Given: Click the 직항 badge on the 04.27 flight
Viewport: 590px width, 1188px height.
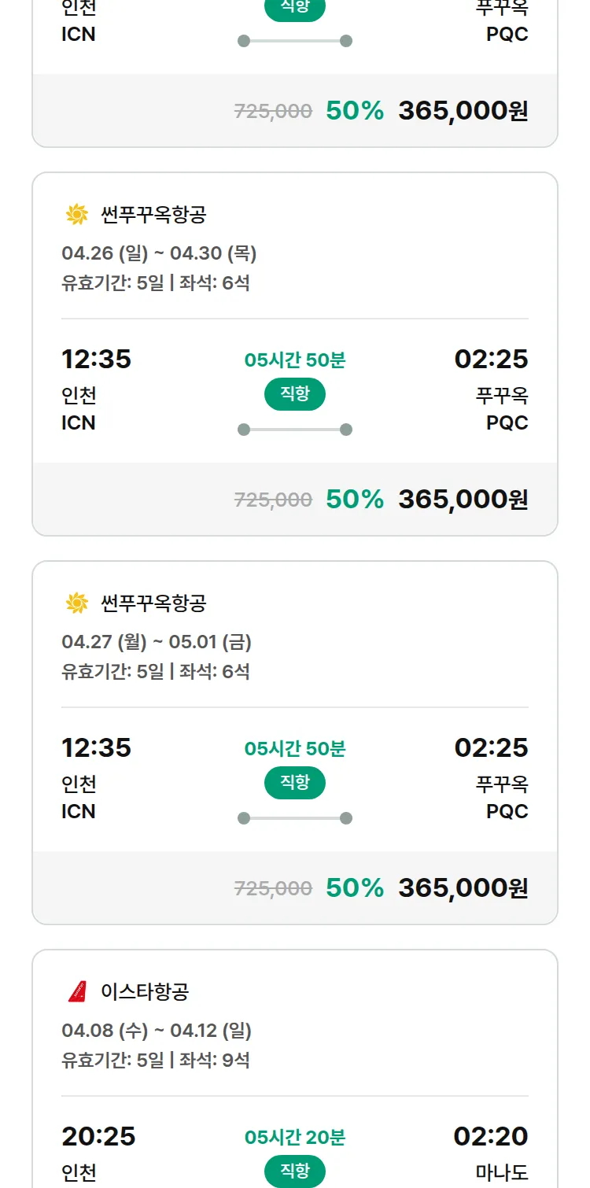Looking at the screenshot, I should 295,783.
